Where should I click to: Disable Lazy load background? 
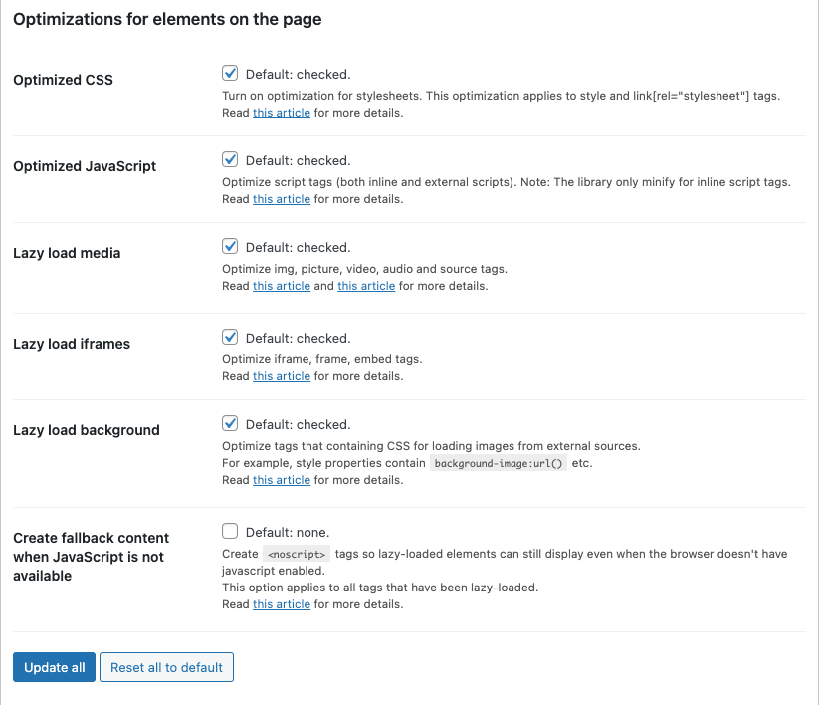pos(230,422)
